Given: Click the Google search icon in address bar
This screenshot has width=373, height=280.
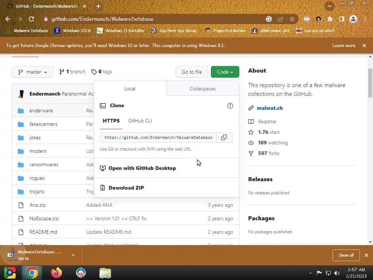Looking at the screenshot, I should point(268,19).
